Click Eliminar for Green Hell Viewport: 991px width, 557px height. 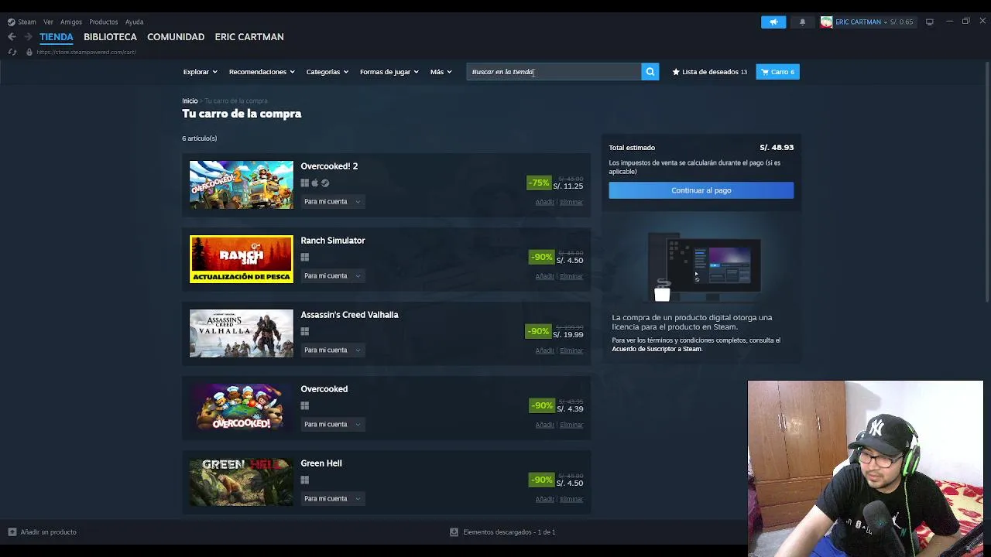[x=571, y=499]
